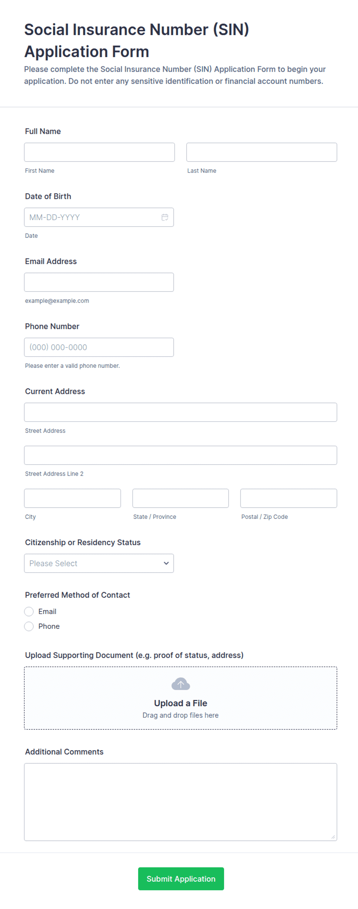Click into the City field
Image resolution: width=358 pixels, height=909 pixels.
click(x=72, y=498)
